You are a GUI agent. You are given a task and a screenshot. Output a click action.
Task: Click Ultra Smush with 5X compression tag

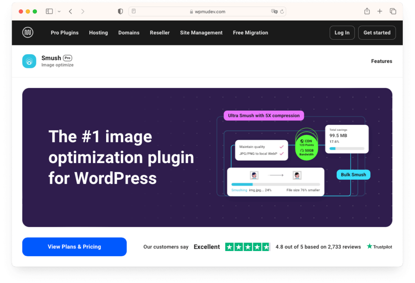(x=263, y=115)
